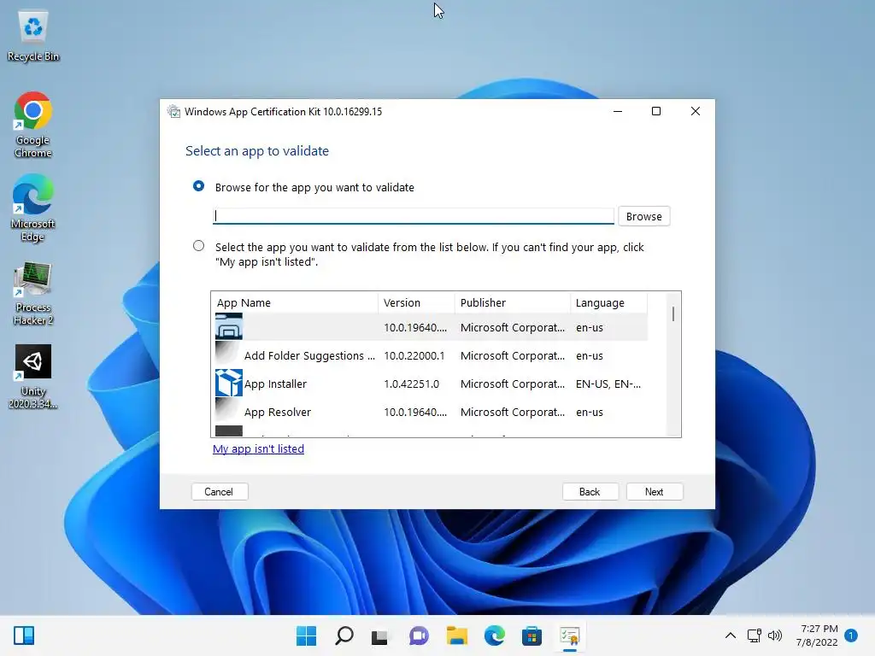The width and height of the screenshot is (875, 656).
Task: Minimize the Certification Kit window
Action: (618, 111)
